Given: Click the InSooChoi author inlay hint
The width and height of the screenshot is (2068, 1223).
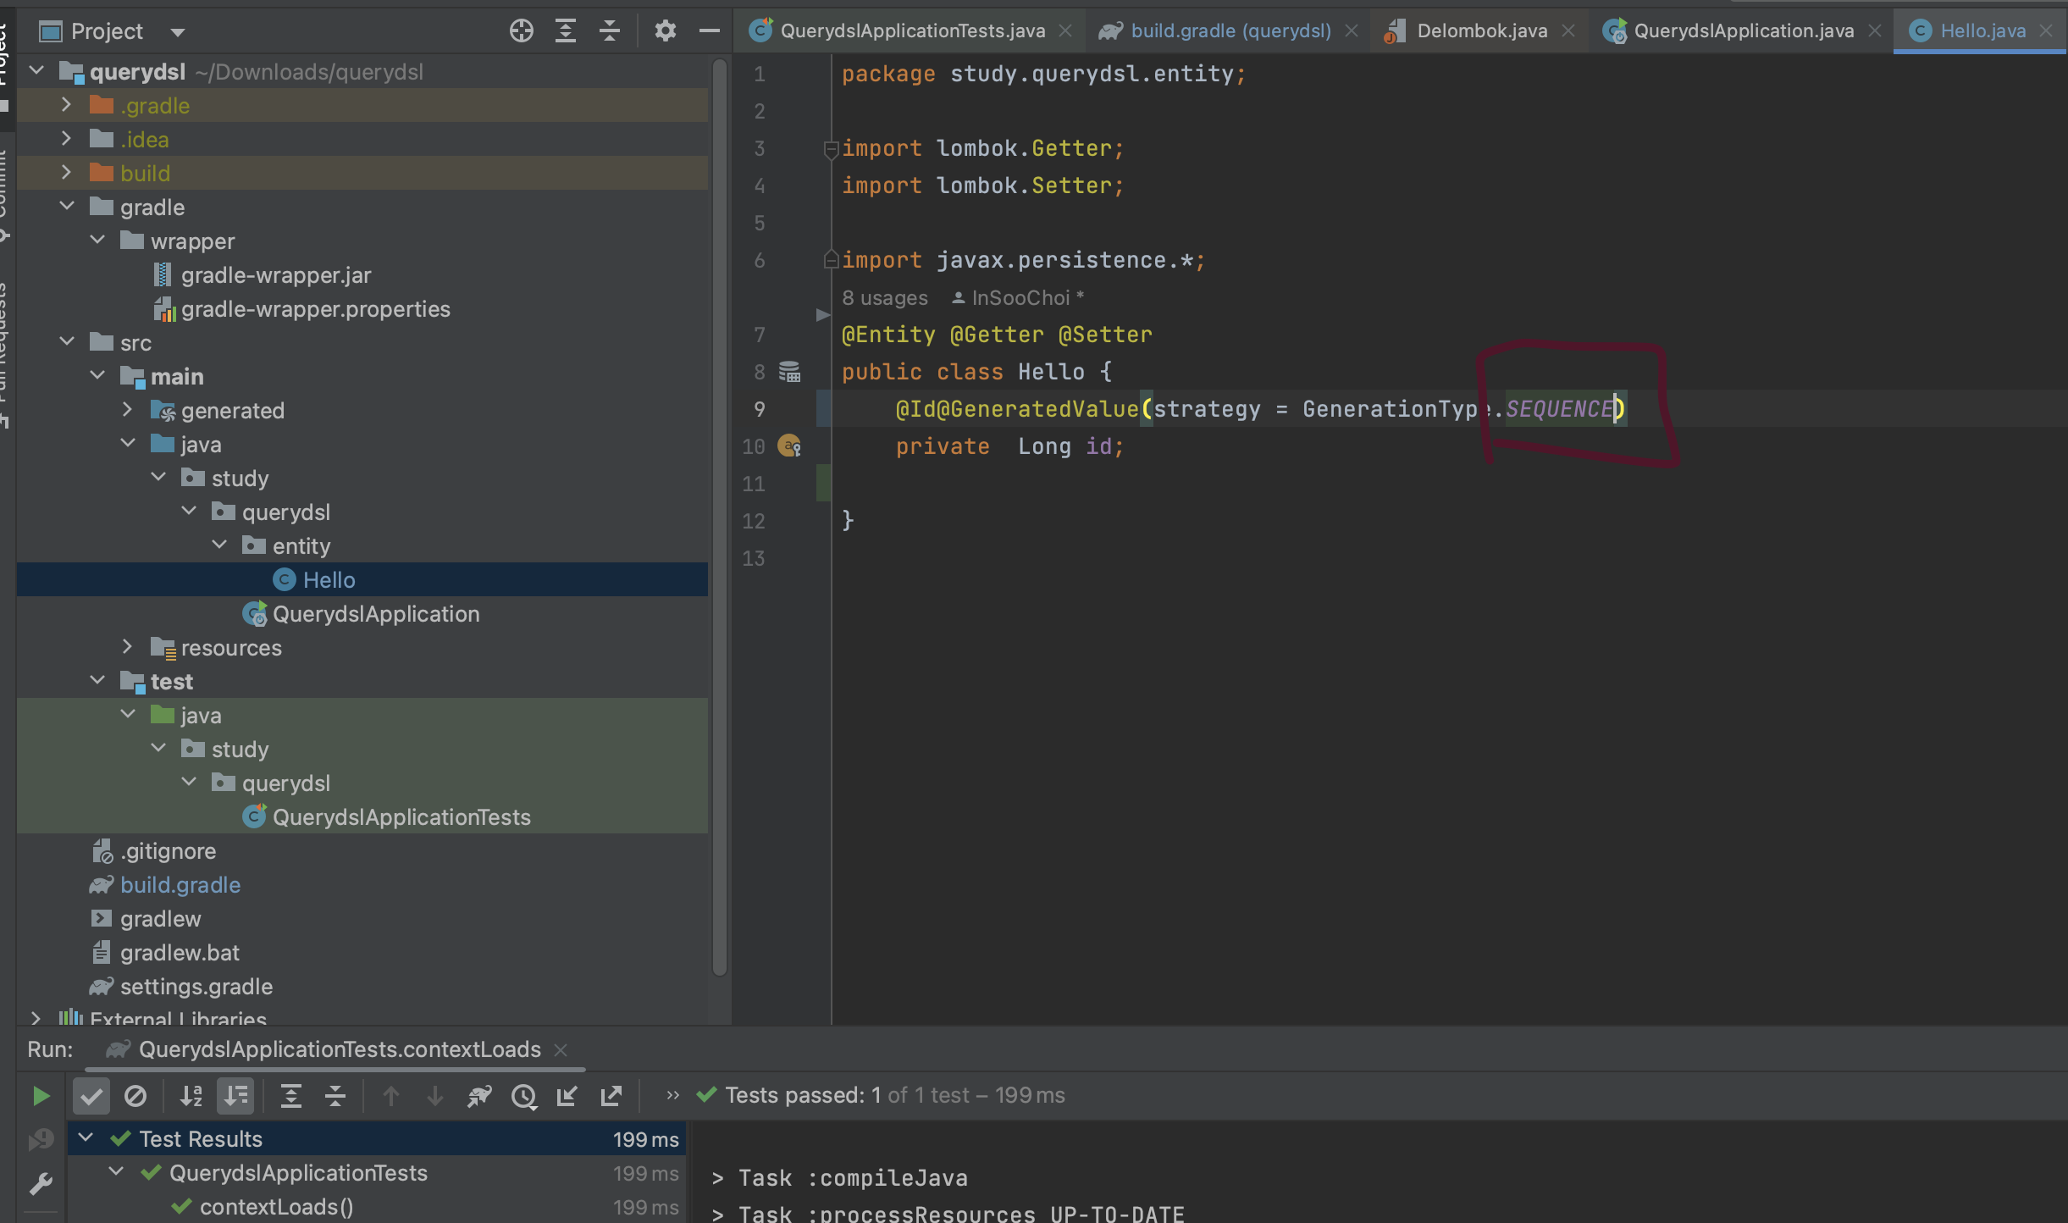Looking at the screenshot, I should click(x=1018, y=298).
